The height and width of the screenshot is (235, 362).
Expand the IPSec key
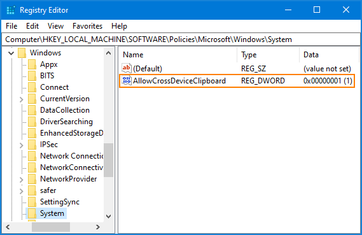(x=21, y=145)
